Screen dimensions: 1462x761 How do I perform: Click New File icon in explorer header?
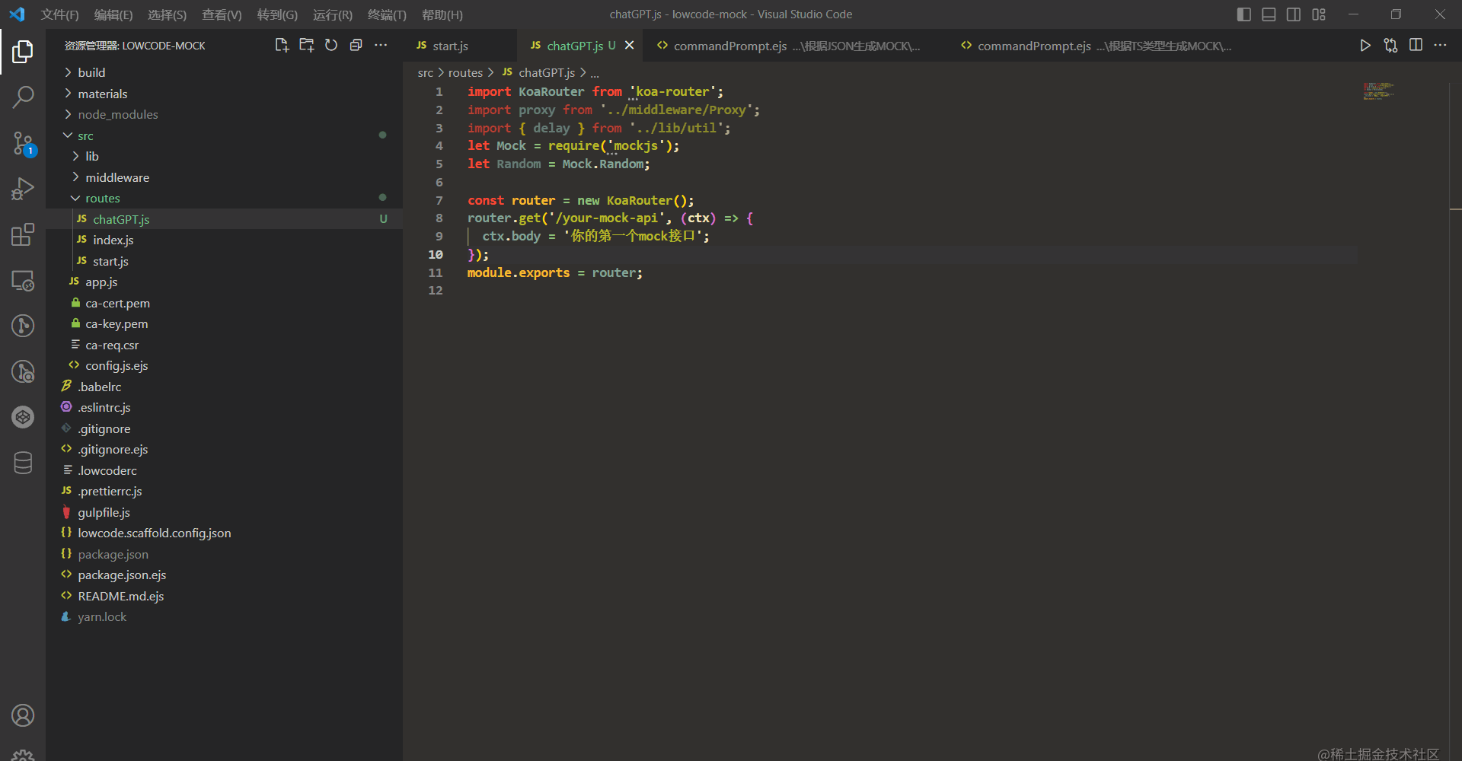[x=282, y=45]
